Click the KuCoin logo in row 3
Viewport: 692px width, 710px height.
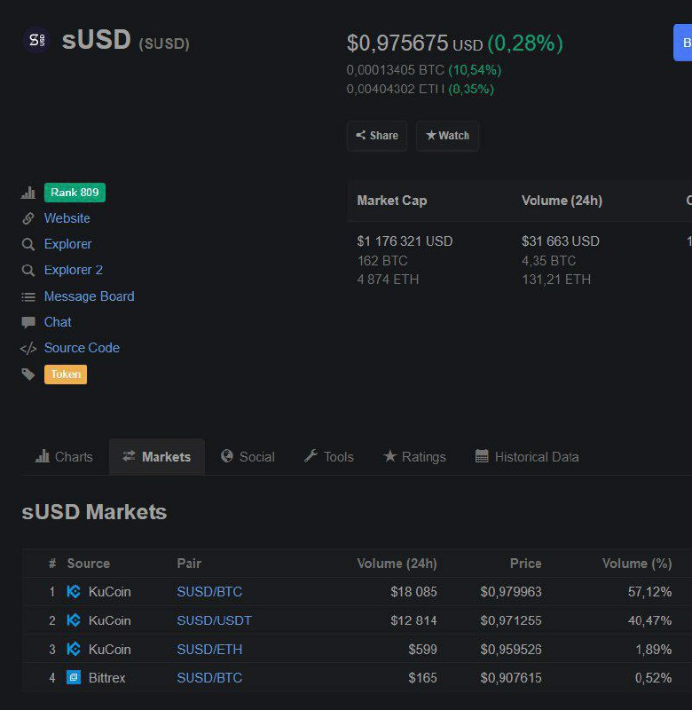(74, 649)
